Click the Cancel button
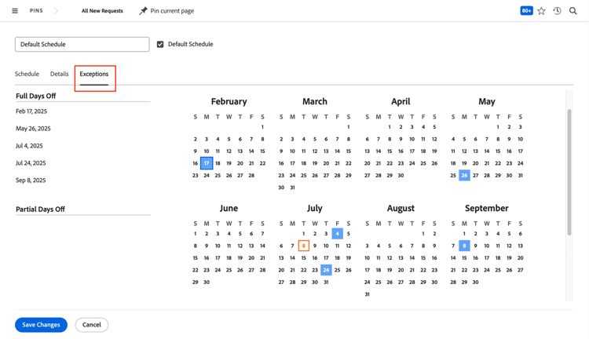Image resolution: width=589 pixels, height=339 pixels. [x=92, y=325]
